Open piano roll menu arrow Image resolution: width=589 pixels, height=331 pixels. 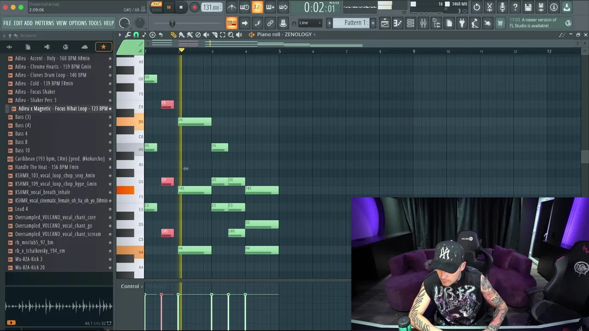point(120,35)
